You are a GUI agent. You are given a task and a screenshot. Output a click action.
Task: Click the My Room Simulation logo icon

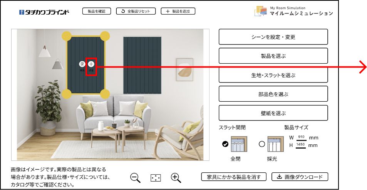pyautogui.click(x=260, y=11)
